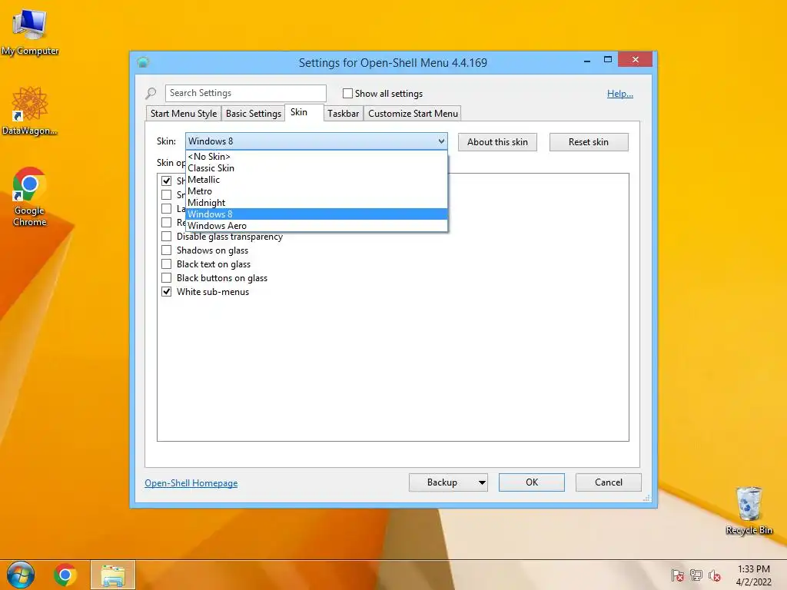Click the network tray icon

point(696,575)
